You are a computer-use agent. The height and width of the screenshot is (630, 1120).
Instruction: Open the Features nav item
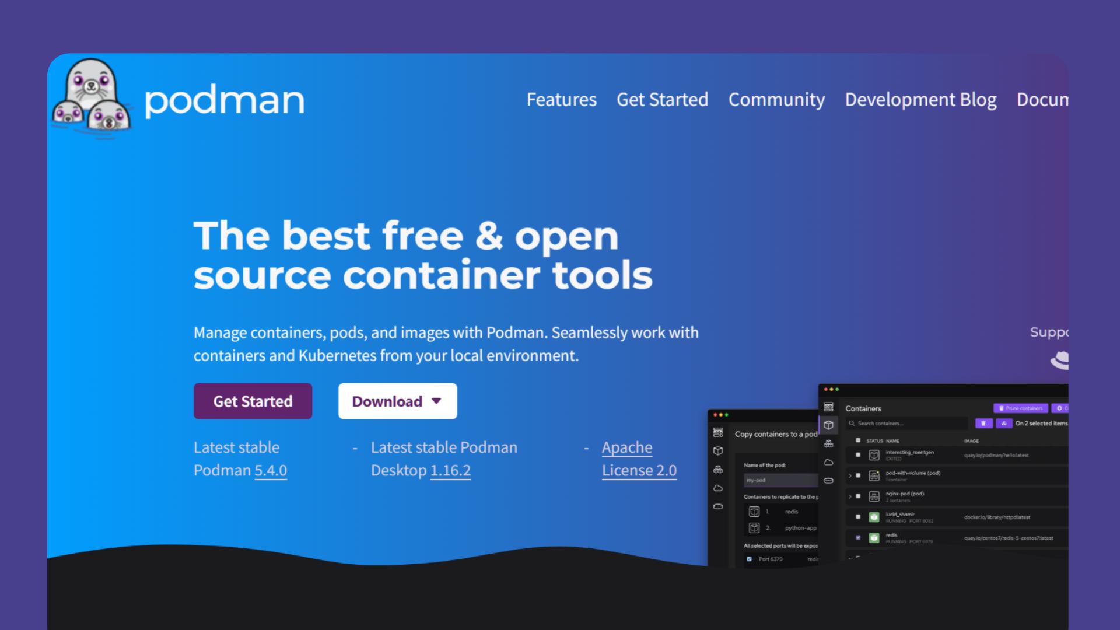pyautogui.click(x=561, y=100)
